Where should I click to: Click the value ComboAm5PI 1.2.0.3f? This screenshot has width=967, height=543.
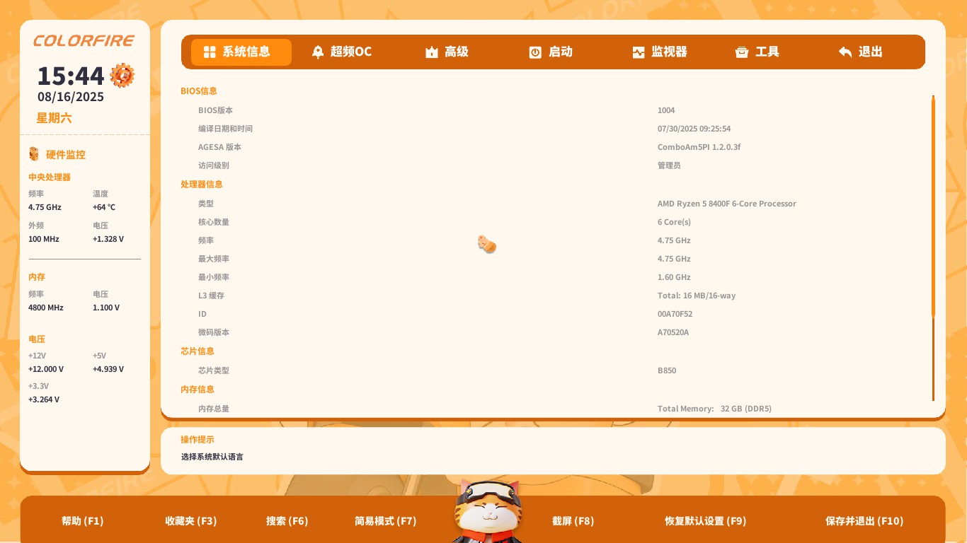699,147
